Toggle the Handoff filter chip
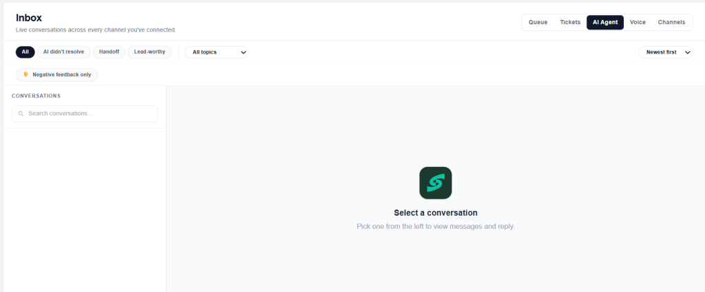 tap(109, 52)
